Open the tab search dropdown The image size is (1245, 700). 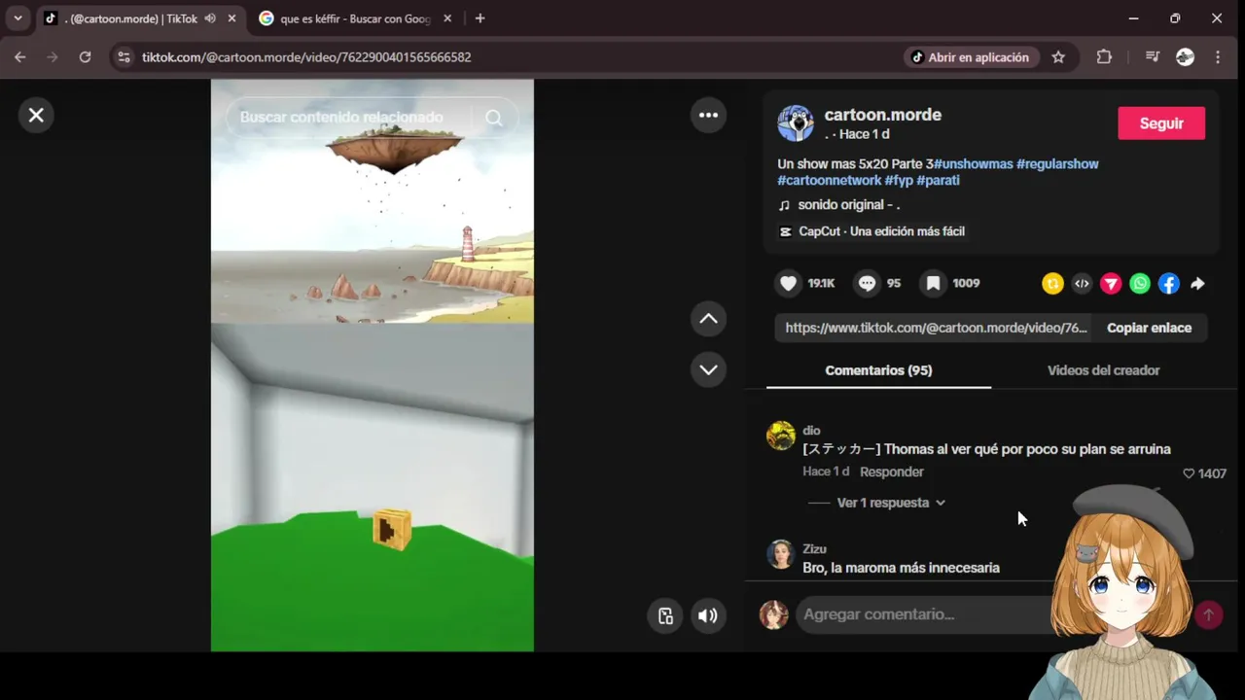[x=18, y=18]
